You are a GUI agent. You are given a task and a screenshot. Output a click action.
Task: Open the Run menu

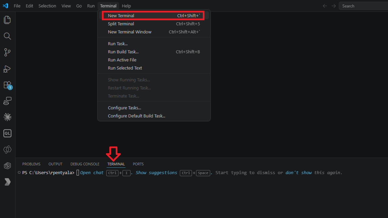[91, 6]
